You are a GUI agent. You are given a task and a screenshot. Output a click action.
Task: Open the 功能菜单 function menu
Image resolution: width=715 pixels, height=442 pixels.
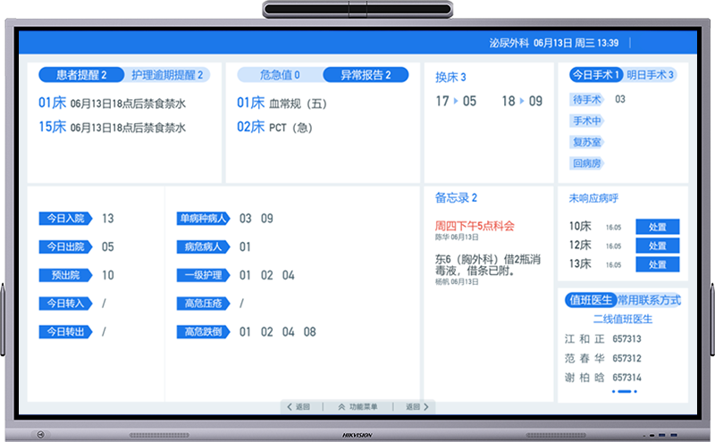pyautogui.click(x=357, y=407)
